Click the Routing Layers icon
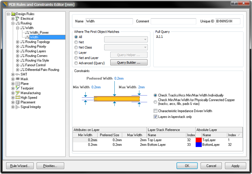Image resolution: width=252 pixels, height=174 pixels. click(x=22, y=51)
